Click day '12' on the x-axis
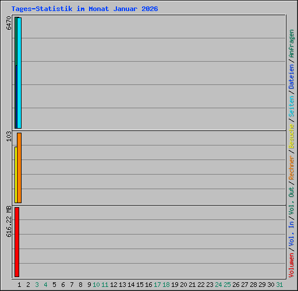The width and height of the screenshot is (298, 291). tap(113, 285)
